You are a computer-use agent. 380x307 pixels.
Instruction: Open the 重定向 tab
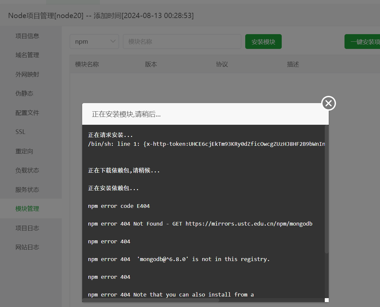(x=31, y=151)
